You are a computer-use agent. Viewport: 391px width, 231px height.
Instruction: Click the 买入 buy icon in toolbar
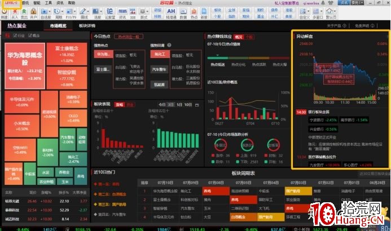(x=15, y=11)
